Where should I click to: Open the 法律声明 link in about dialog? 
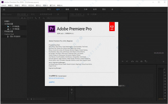tap(52, 82)
